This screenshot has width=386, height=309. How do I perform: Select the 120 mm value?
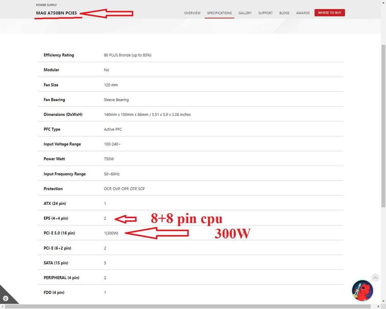(111, 85)
